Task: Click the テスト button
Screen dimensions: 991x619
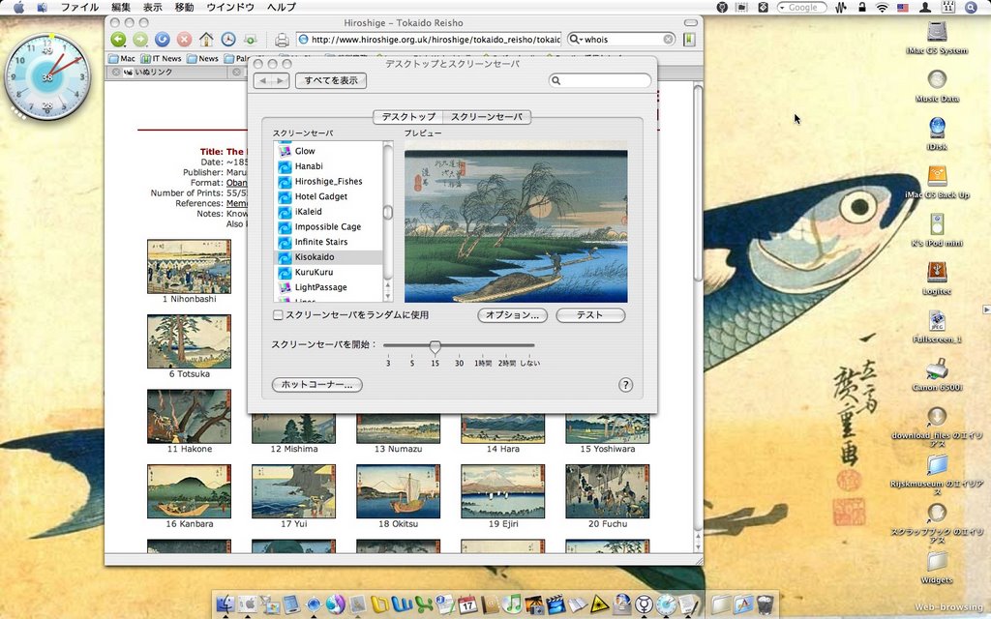Action: 590,314
